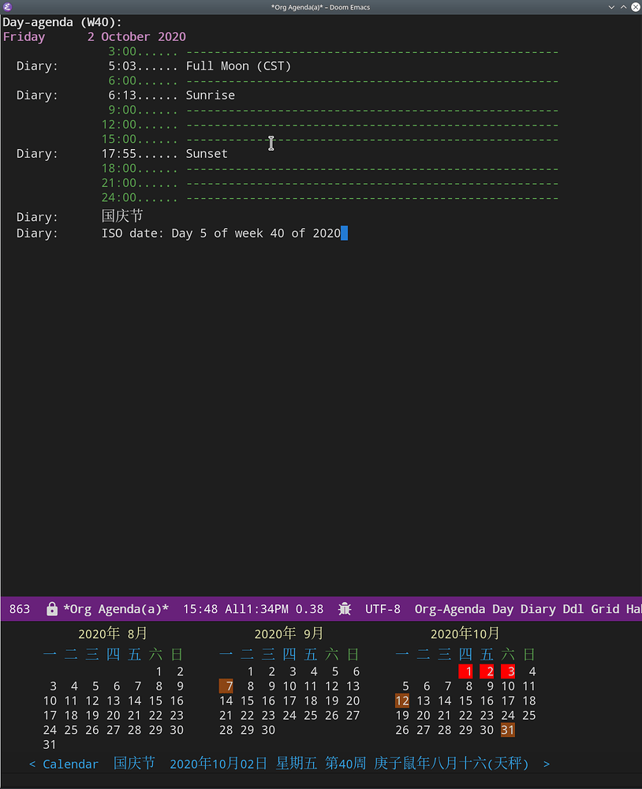Image resolution: width=642 pixels, height=789 pixels.
Task: Toggle the Diary mode indicator
Action: pos(537,609)
